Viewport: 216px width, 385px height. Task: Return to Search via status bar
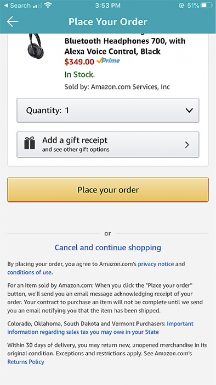pyautogui.click(x=17, y=5)
